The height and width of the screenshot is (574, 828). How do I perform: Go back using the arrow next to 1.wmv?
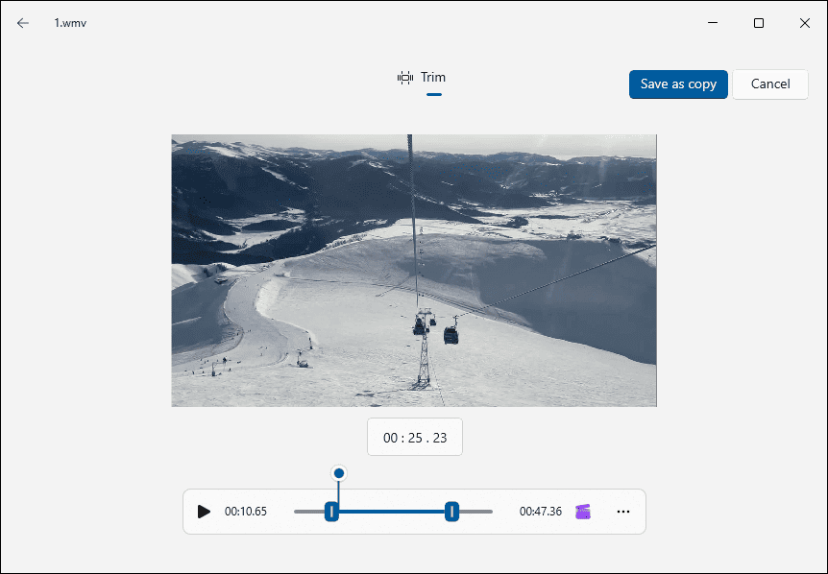tap(23, 23)
